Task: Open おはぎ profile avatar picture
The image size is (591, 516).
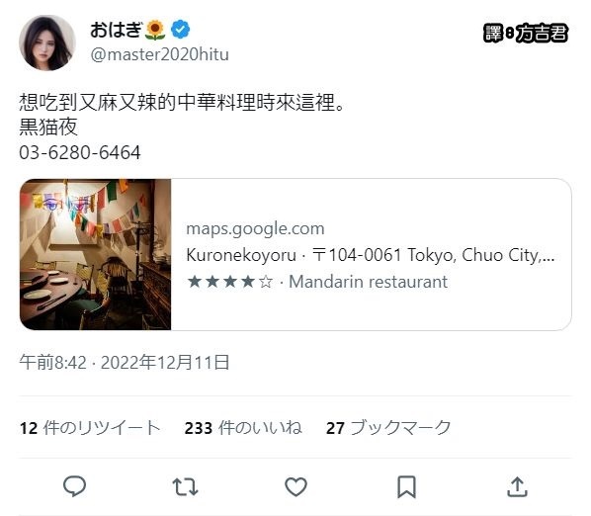Action: click(47, 43)
